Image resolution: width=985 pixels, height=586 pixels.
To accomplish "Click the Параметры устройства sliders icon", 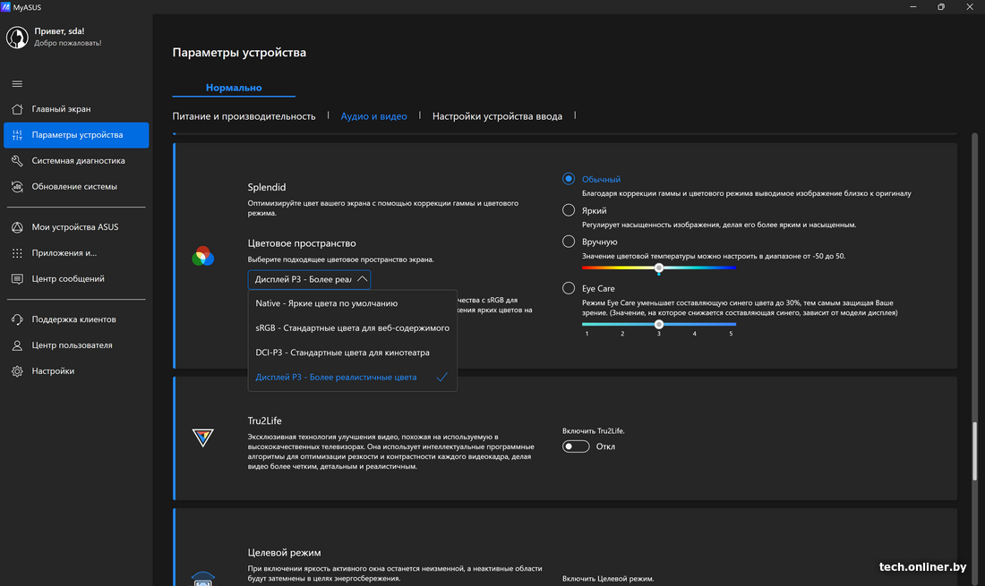I will pos(17,135).
